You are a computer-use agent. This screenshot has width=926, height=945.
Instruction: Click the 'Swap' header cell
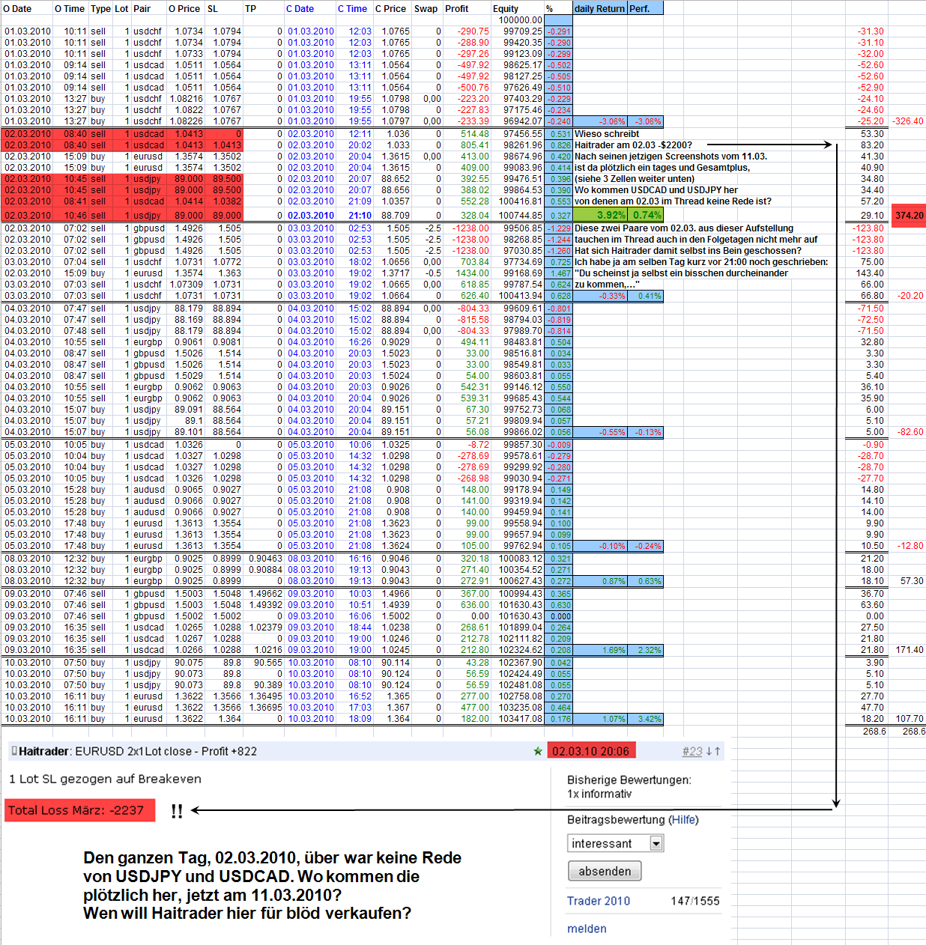[x=426, y=9]
